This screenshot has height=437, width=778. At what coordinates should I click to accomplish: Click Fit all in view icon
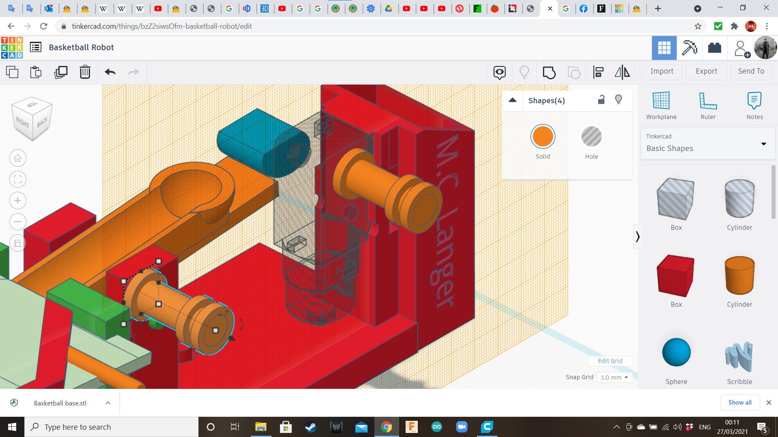(18, 179)
